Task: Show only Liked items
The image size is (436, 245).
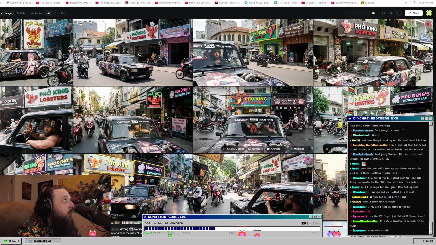Action: pos(60,13)
